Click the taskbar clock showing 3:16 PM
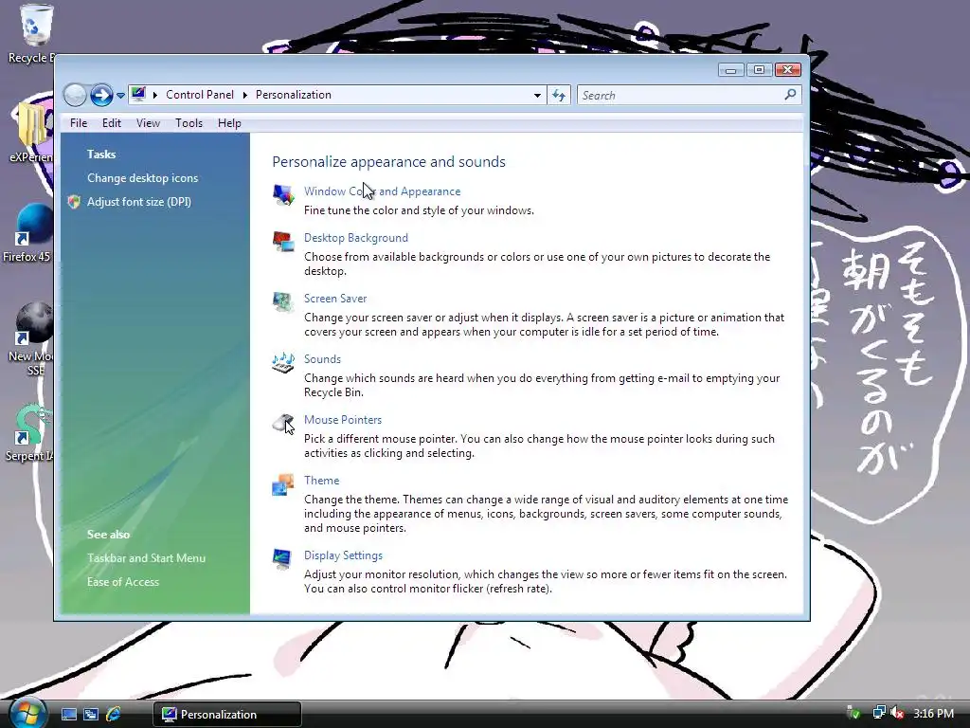The height and width of the screenshot is (728, 970). (933, 714)
